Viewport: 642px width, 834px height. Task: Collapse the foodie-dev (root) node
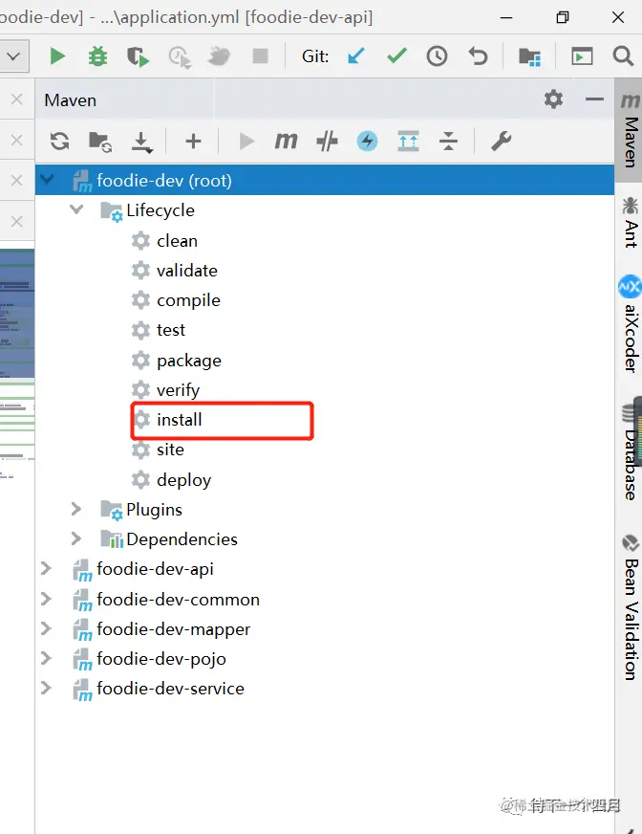coord(47,179)
